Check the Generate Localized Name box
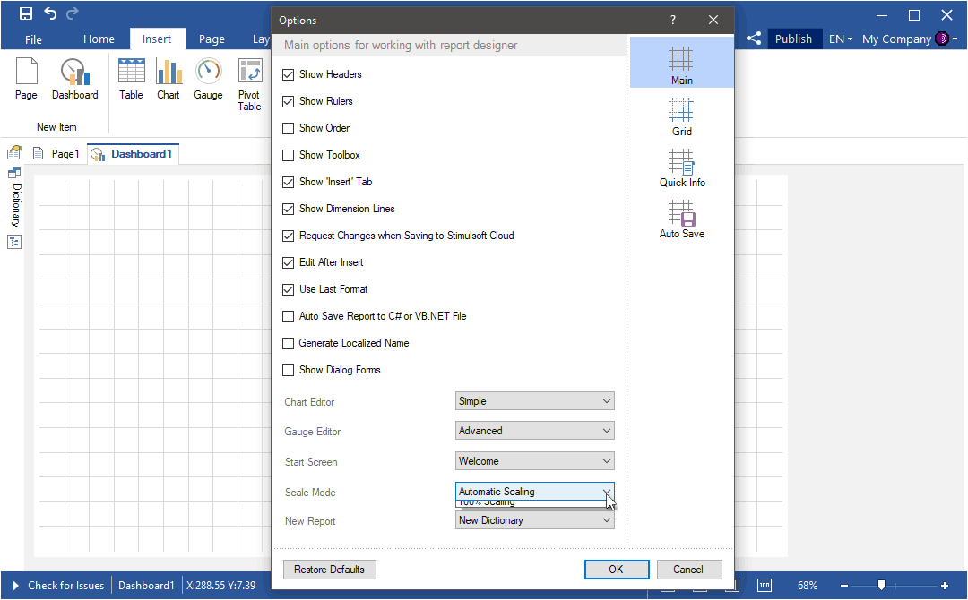968x600 pixels. pyautogui.click(x=288, y=344)
